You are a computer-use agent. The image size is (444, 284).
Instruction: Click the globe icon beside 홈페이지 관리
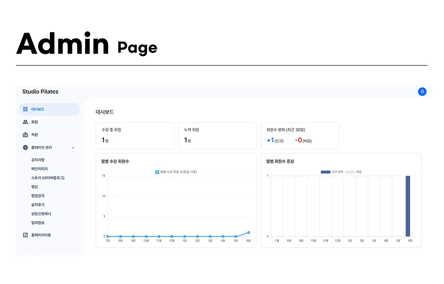pyautogui.click(x=25, y=148)
